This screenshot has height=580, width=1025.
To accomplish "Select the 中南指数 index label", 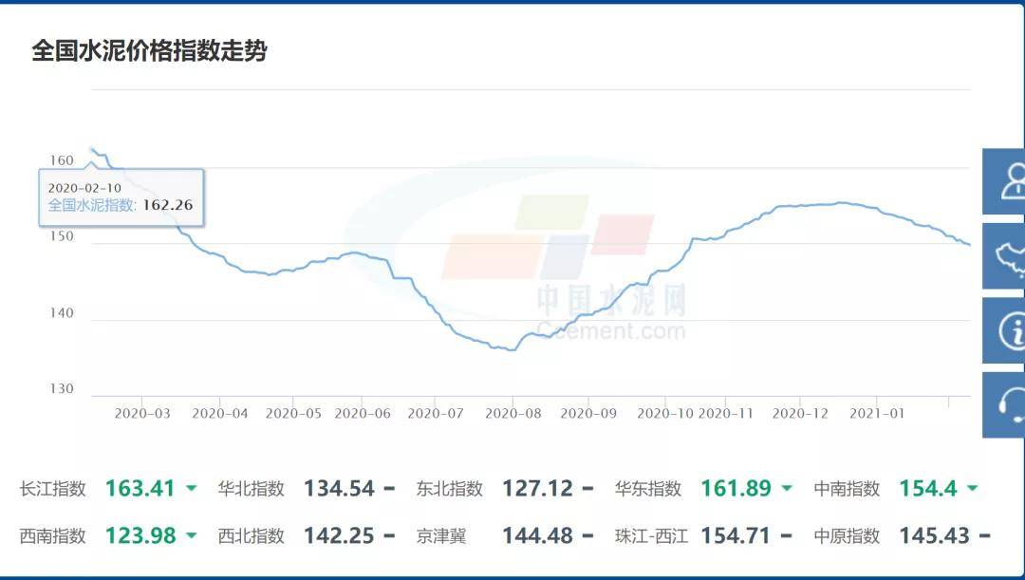I will point(847,489).
